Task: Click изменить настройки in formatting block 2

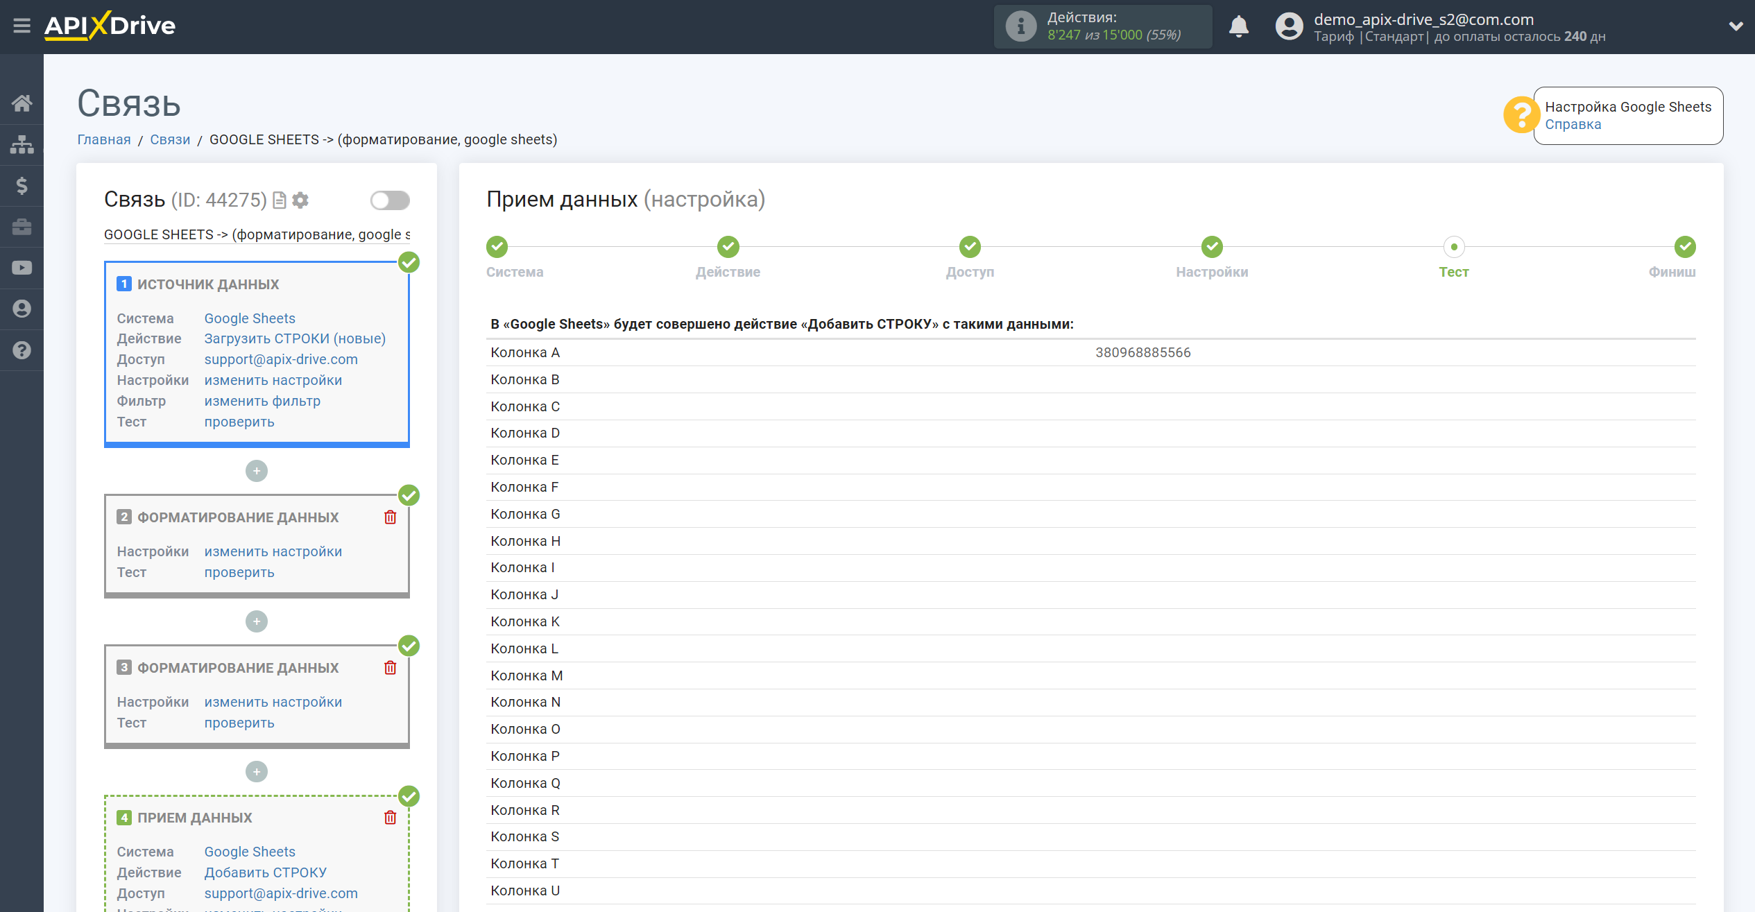Action: [273, 551]
